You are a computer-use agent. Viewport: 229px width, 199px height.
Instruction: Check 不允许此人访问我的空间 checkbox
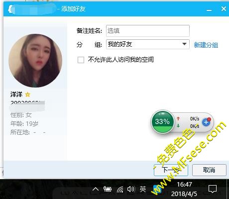click(x=81, y=60)
